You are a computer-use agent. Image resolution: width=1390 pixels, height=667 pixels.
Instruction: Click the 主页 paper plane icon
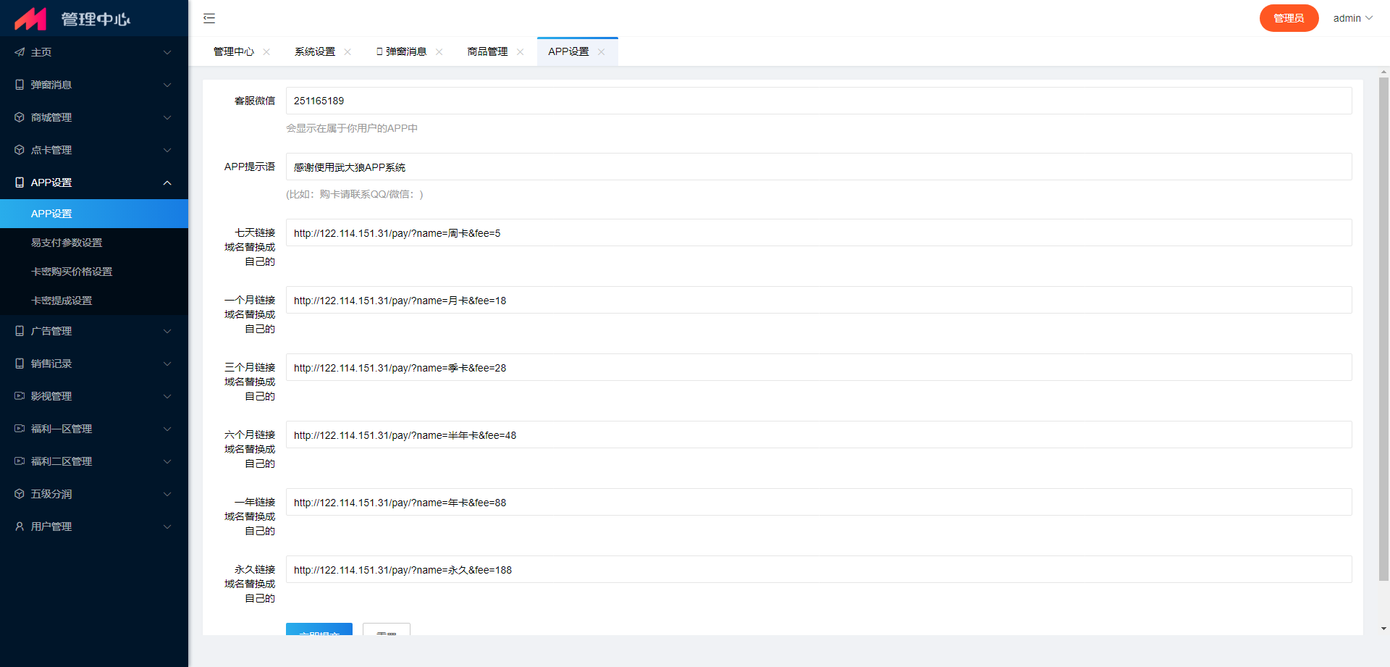(x=20, y=52)
